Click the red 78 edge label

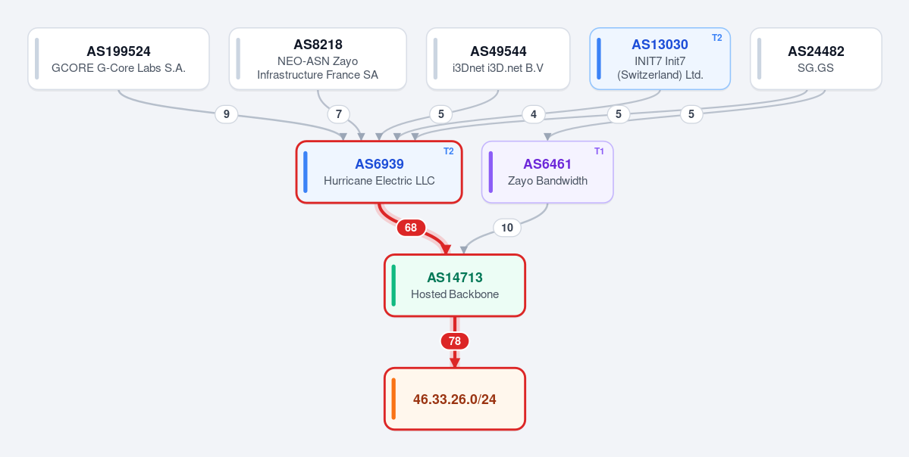pos(455,341)
